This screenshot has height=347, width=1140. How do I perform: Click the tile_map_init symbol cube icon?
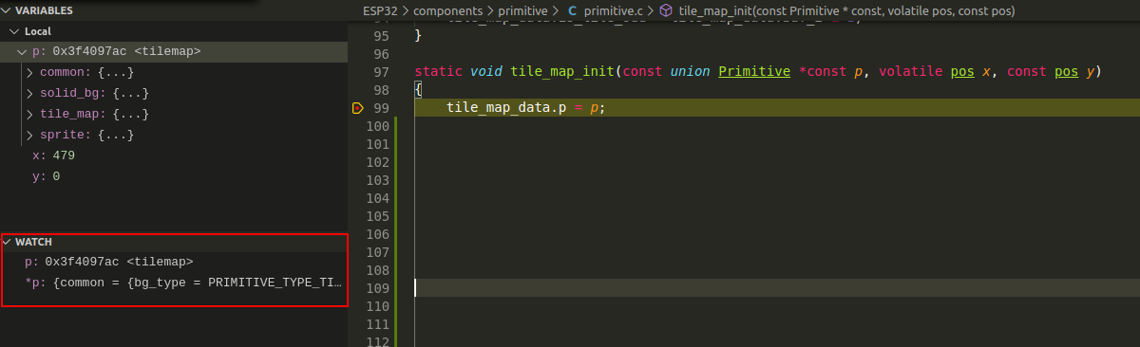click(666, 11)
